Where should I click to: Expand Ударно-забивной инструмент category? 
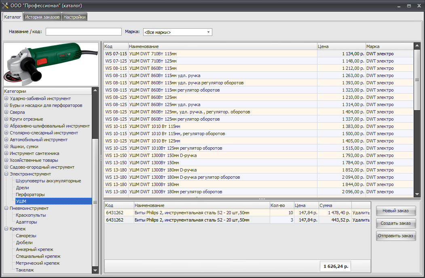click(x=6, y=98)
